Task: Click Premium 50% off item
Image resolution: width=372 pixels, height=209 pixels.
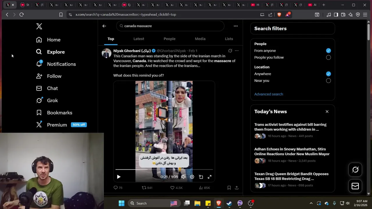Action: 61,125
